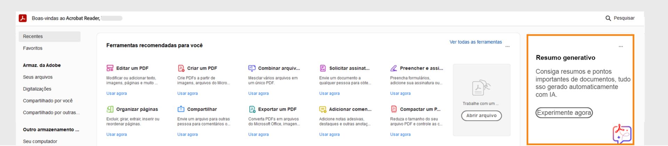Screen dimensions: 668x146
Task: Click the Editar um PDF icon
Action: 110,68
